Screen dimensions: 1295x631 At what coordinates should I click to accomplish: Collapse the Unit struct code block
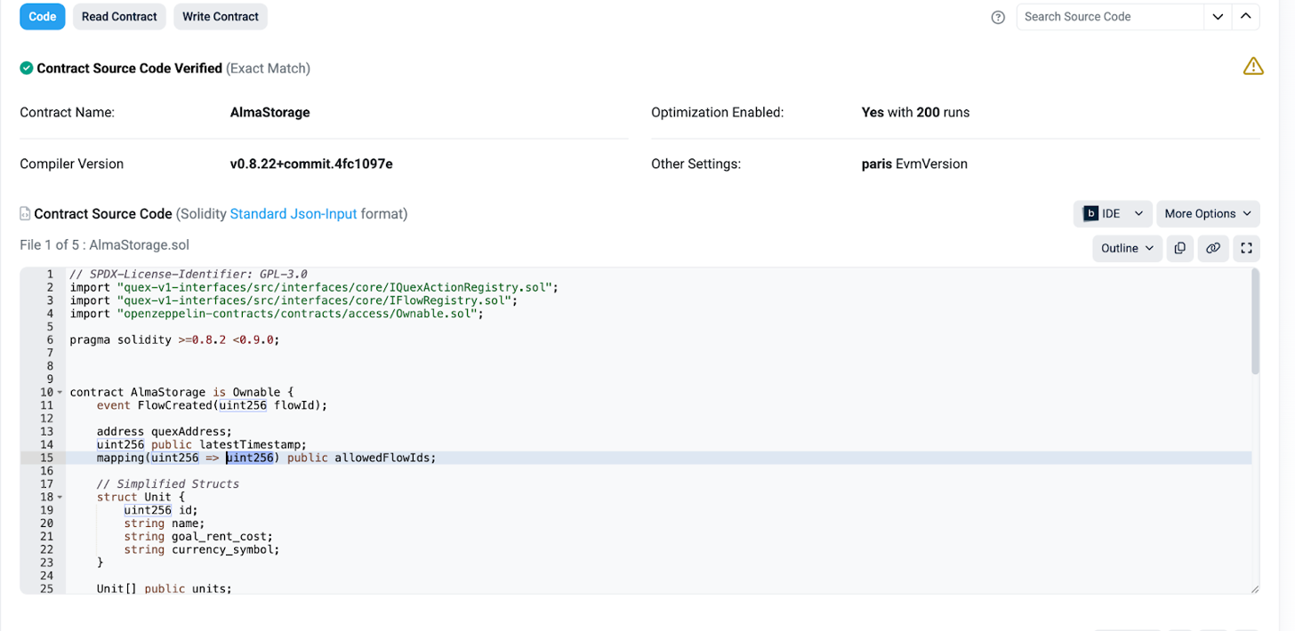pos(60,498)
